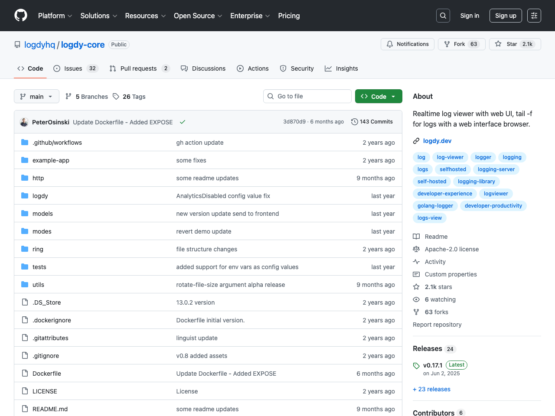Click PeterOsinski's avatar thumbnail
Screen dimensions: 555x416
tap(24, 122)
